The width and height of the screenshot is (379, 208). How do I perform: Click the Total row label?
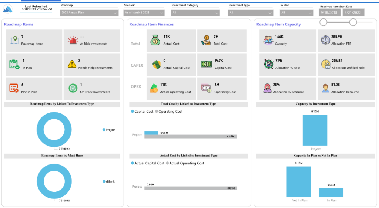135,44
